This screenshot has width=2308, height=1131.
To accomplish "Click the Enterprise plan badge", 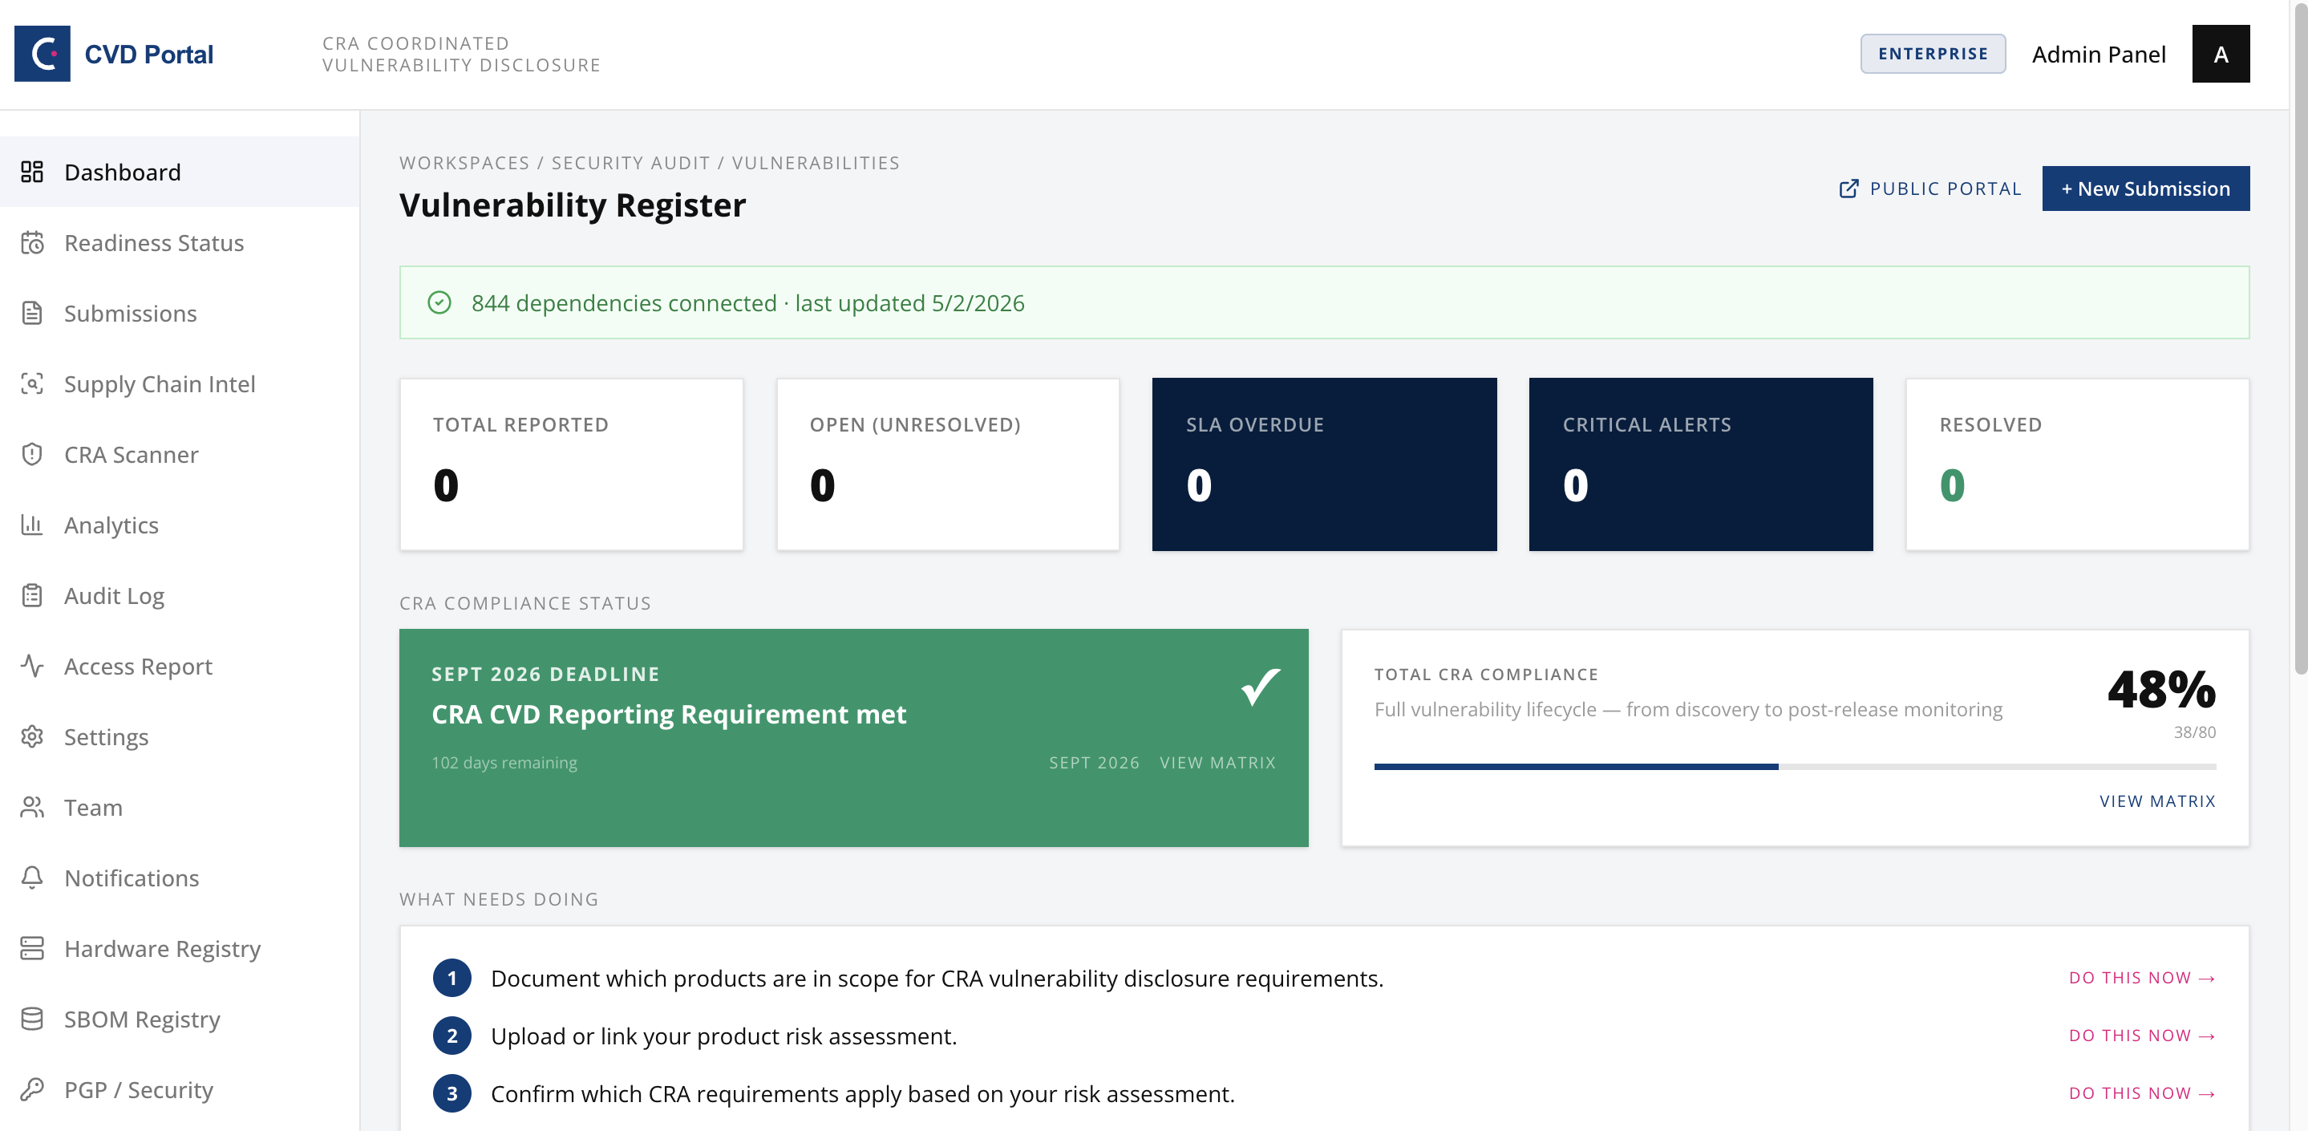I will click(x=1933, y=54).
